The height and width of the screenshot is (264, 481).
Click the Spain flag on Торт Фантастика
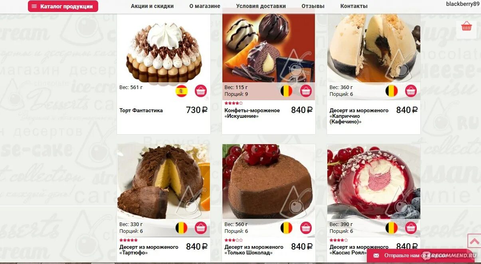182,91
